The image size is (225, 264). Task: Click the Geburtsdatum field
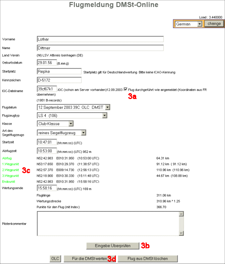(x=47, y=62)
